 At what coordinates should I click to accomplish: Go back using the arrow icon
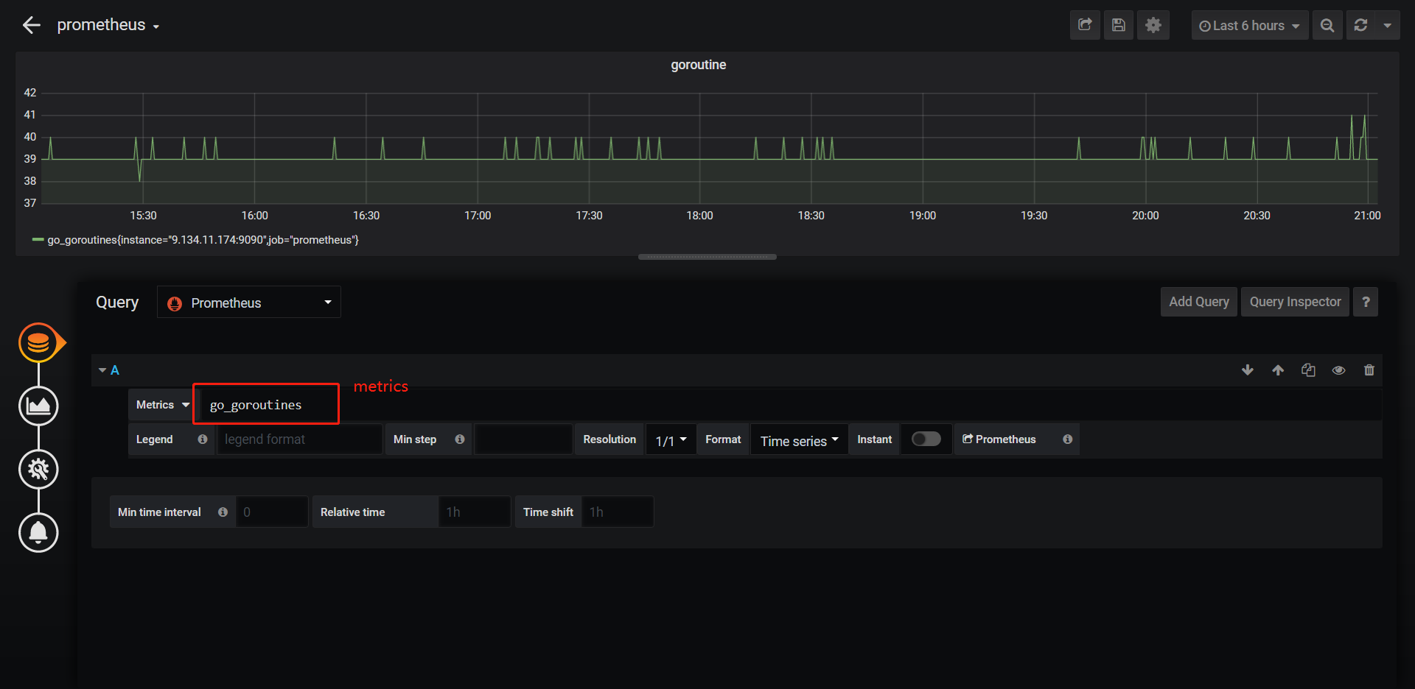click(31, 25)
